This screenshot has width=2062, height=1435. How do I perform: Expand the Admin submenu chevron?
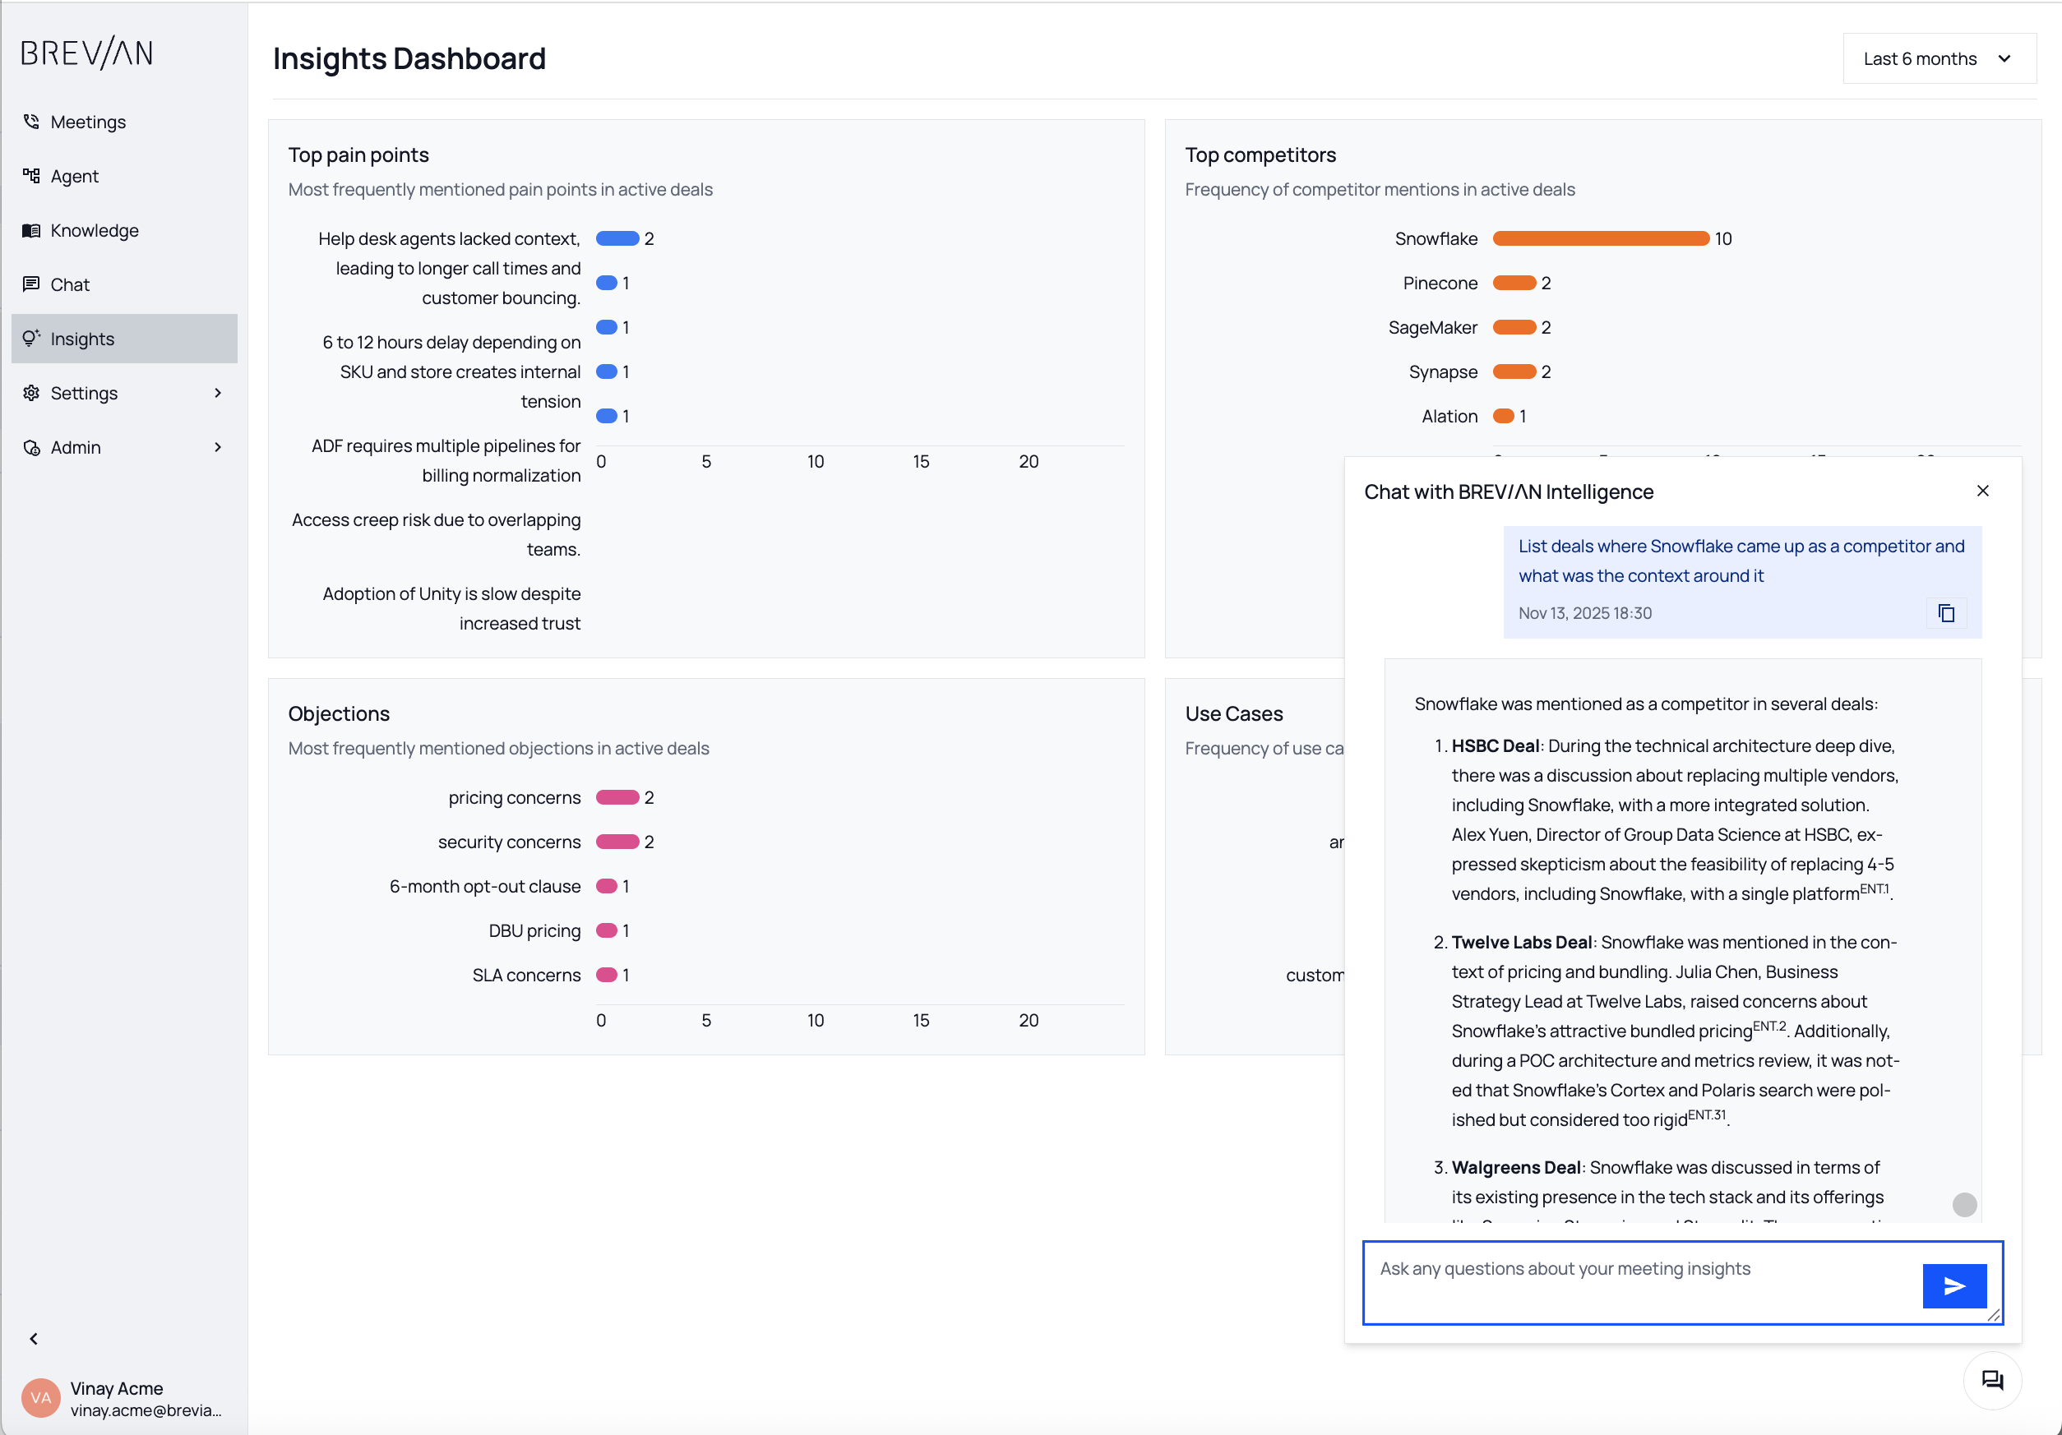(217, 447)
